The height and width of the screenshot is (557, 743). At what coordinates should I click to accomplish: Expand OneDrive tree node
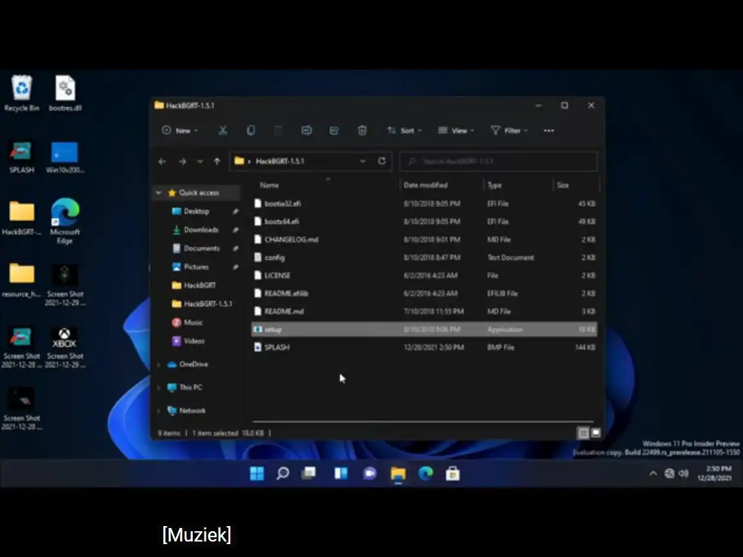click(x=159, y=364)
